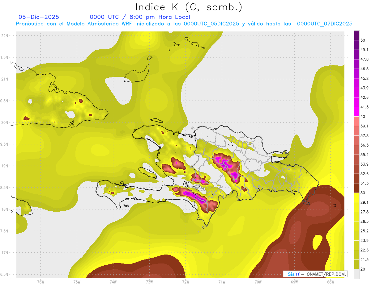The height and width of the screenshot is (286, 371).
Task: Click the 76W longitude axis label
Action: tap(41, 281)
